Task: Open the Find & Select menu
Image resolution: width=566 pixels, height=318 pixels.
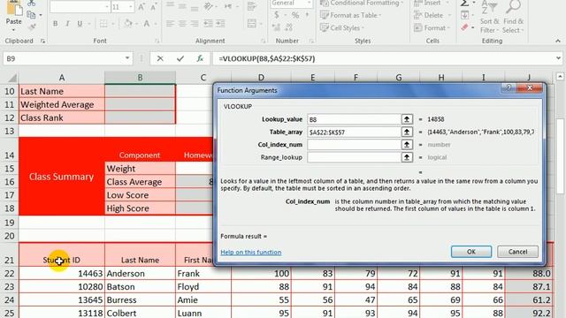Action: pos(513,17)
